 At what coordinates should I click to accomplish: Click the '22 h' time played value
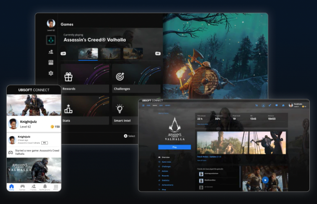(200, 119)
